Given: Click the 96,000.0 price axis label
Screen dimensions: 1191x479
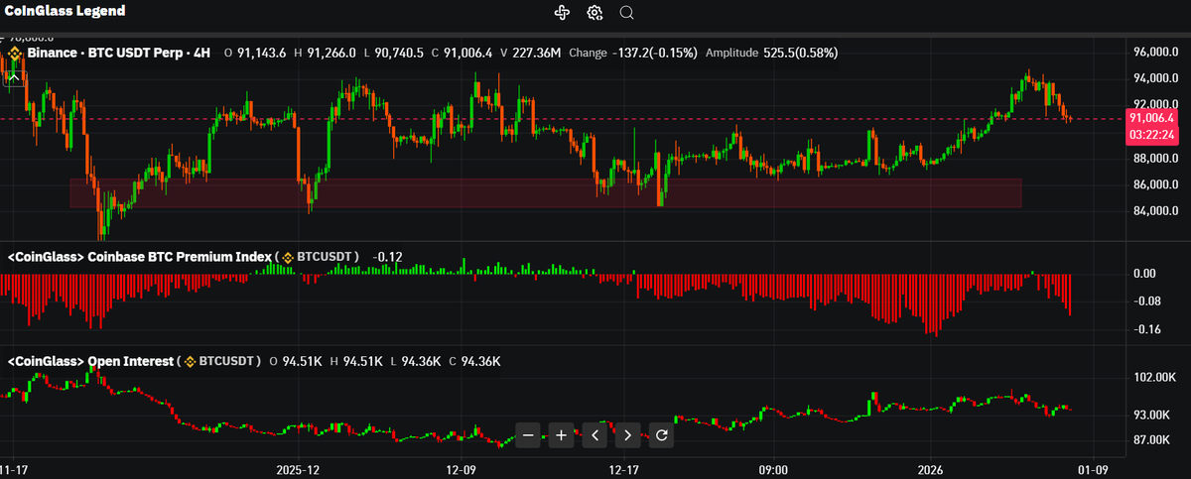Looking at the screenshot, I should [1155, 52].
